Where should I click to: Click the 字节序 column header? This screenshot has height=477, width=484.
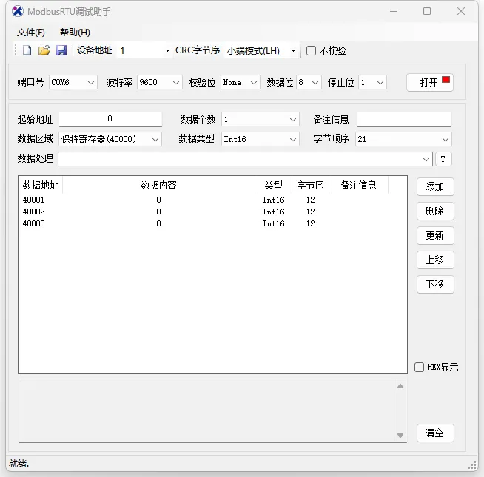coord(311,185)
